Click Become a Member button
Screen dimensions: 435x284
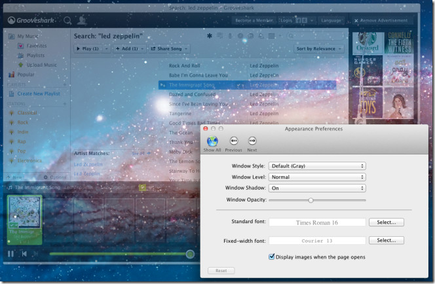pyautogui.click(x=254, y=20)
